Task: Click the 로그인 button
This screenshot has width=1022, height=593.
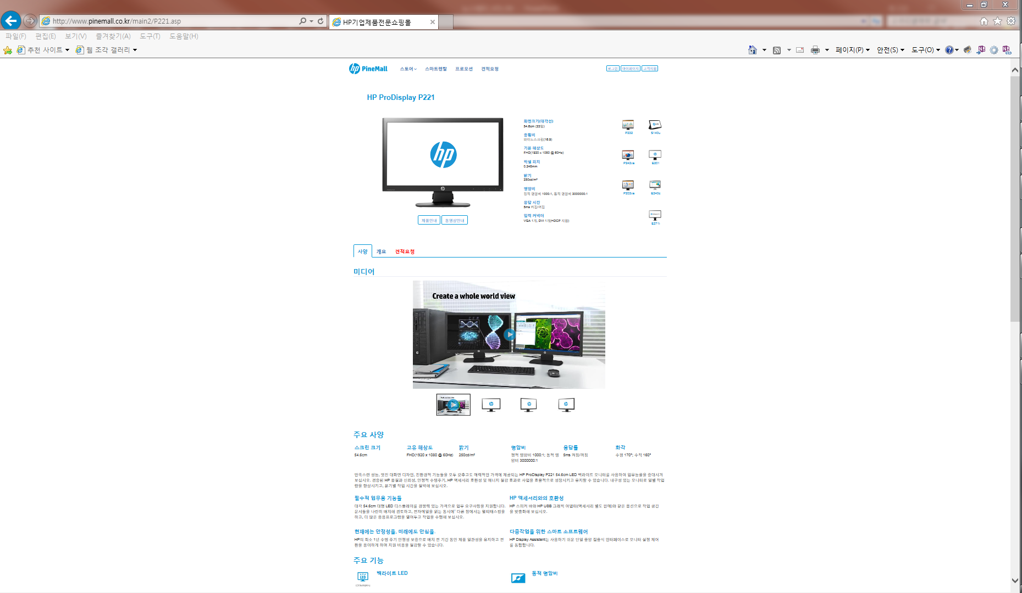Action: click(x=612, y=69)
